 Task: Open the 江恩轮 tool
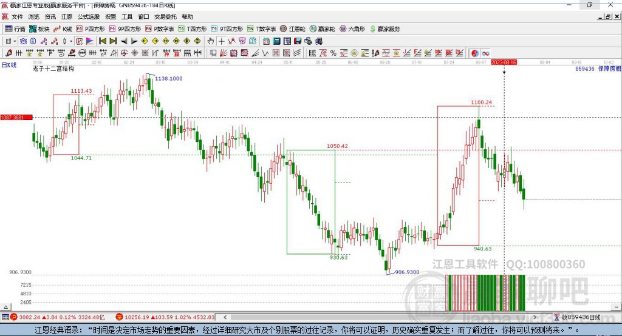[293, 29]
